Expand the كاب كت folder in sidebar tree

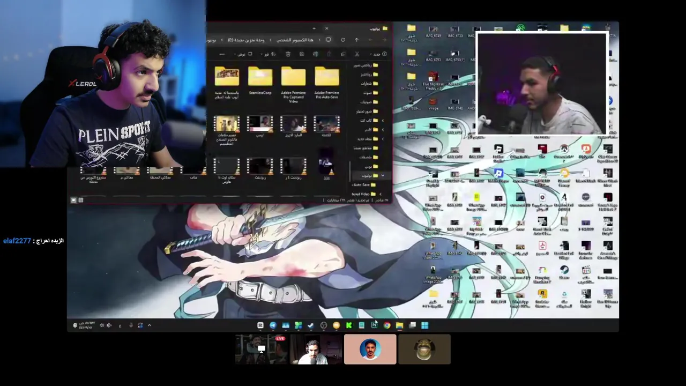pos(383,121)
